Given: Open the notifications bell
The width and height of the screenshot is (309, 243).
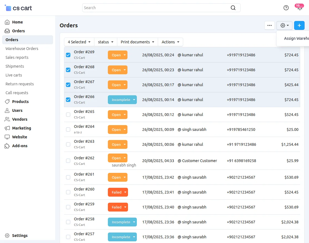Looking at the screenshot, I should tap(300, 8).
